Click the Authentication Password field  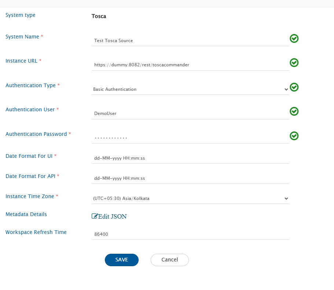[190, 138]
